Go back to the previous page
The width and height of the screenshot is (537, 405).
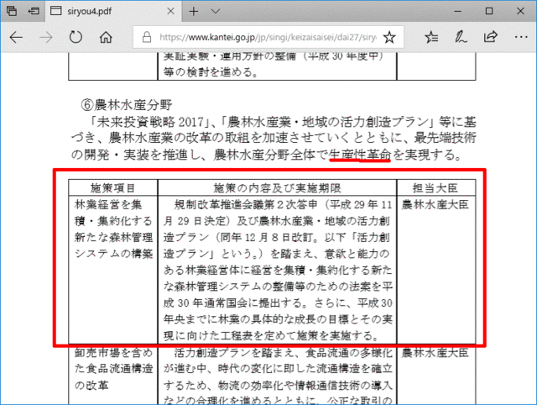click(x=16, y=38)
